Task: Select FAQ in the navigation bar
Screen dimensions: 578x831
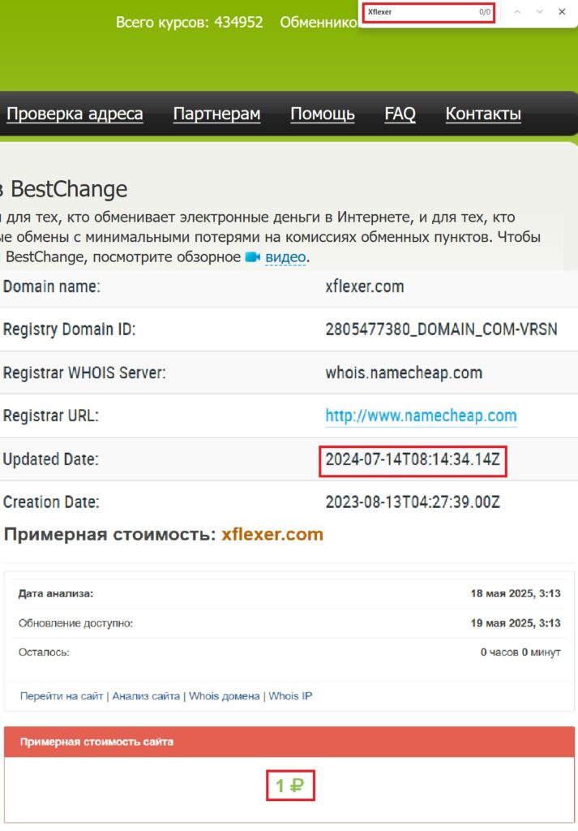Action: pyautogui.click(x=400, y=114)
